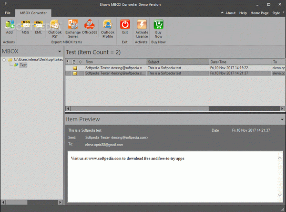Switch to the MBOX Converter tab
Image resolution: width=286 pixels, height=212 pixels.
click(x=33, y=13)
